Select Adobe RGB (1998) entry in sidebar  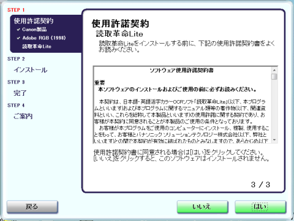coord(44,38)
